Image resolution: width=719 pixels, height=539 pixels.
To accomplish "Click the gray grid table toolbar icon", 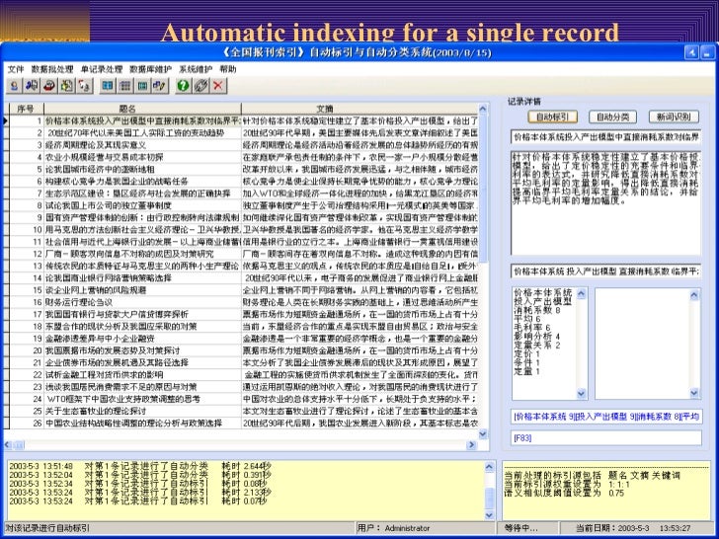I will click(125, 86).
